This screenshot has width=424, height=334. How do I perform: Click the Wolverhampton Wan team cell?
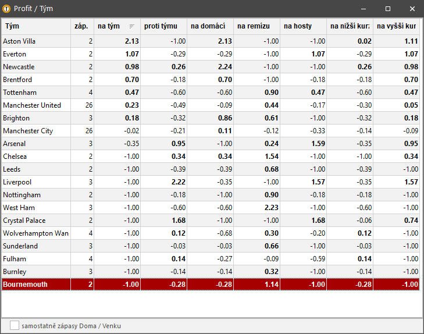click(x=35, y=233)
